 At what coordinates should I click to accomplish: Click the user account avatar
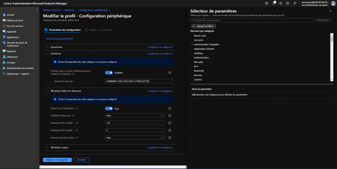tap(333, 3)
